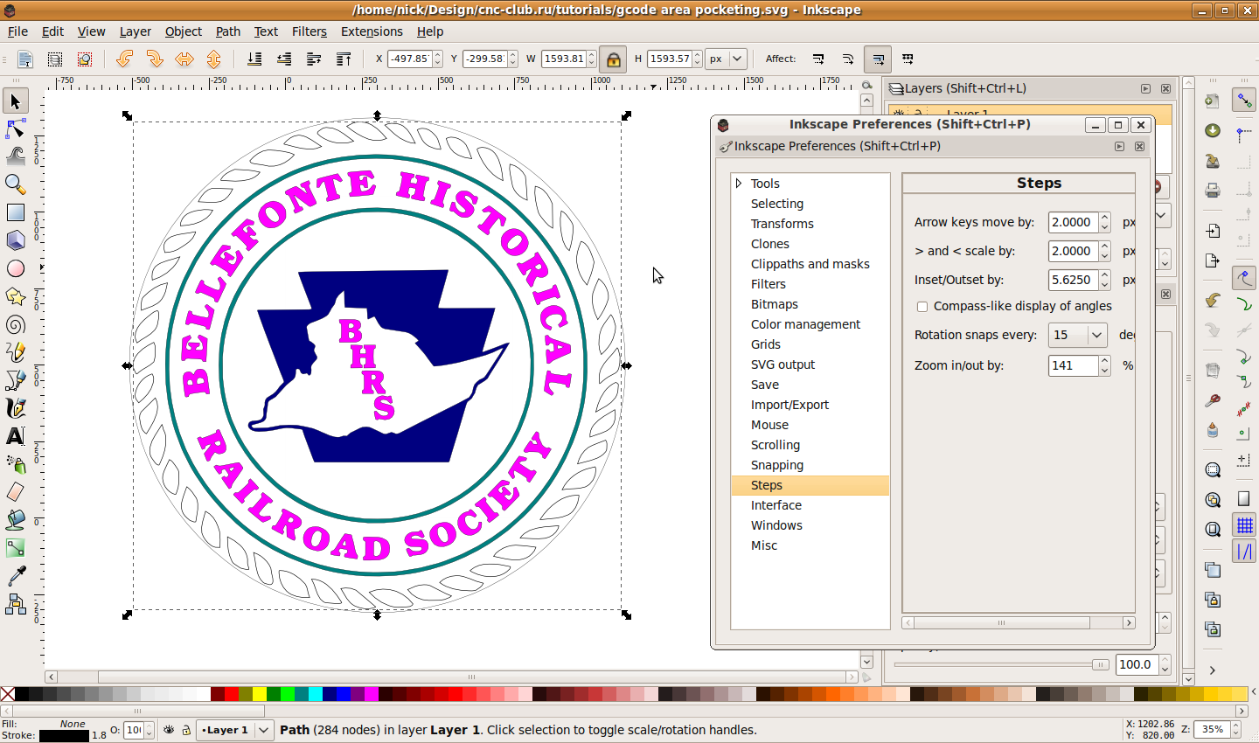This screenshot has width=1259, height=743.
Task: Open the File menu
Action: pyautogui.click(x=17, y=31)
